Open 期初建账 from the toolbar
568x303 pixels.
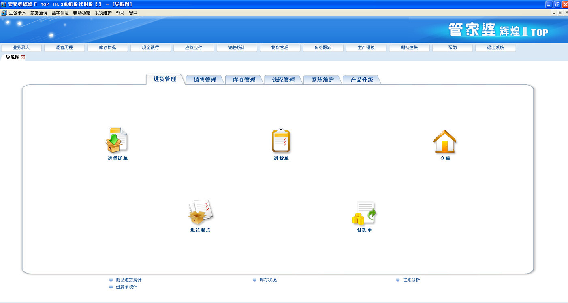pyautogui.click(x=409, y=47)
